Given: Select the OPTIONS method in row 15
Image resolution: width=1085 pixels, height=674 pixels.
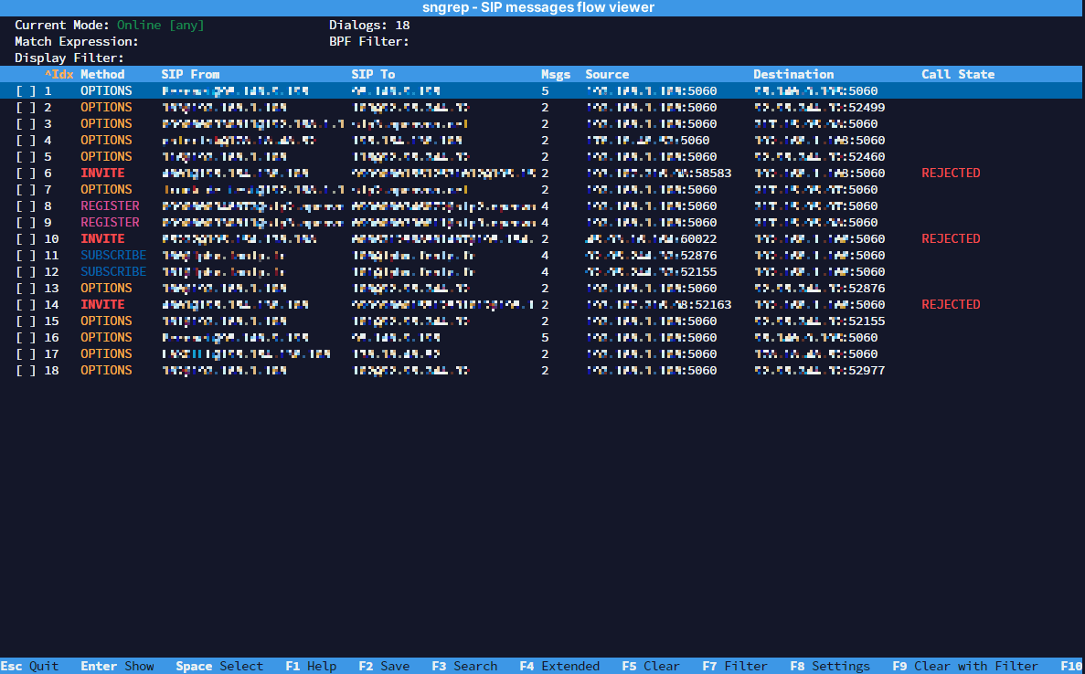Looking at the screenshot, I should [106, 321].
